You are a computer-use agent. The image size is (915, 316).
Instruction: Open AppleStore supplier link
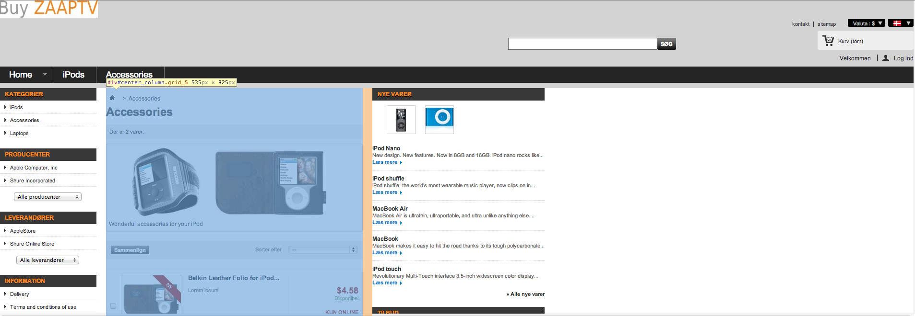click(x=23, y=231)
